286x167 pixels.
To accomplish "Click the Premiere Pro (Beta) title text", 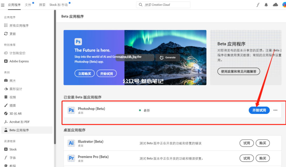I will pos(93,157).
